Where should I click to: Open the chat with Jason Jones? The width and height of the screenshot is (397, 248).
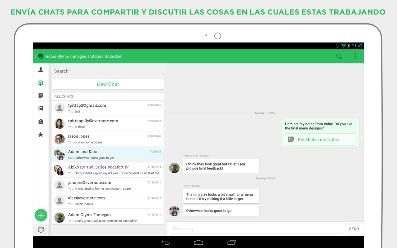click(x=108, y=139)
